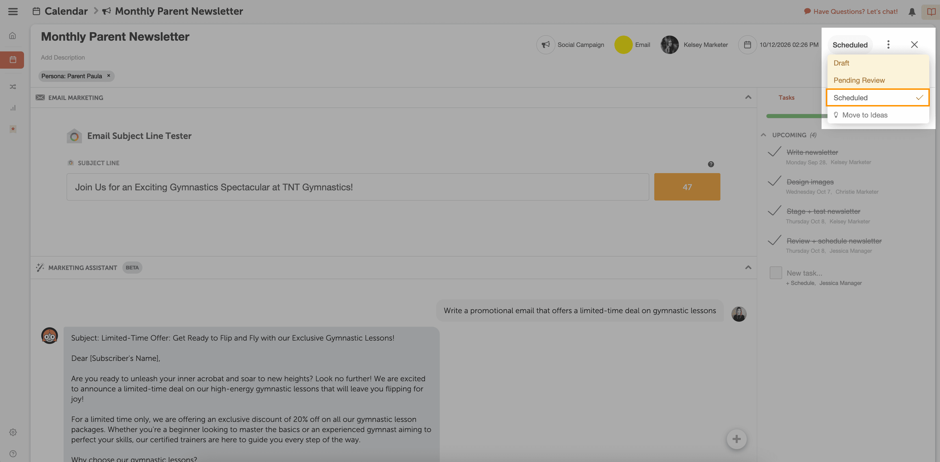This screenshot has height=462, width=940.
Task: Open the notifications bell
Action: (x=911, y=12)
